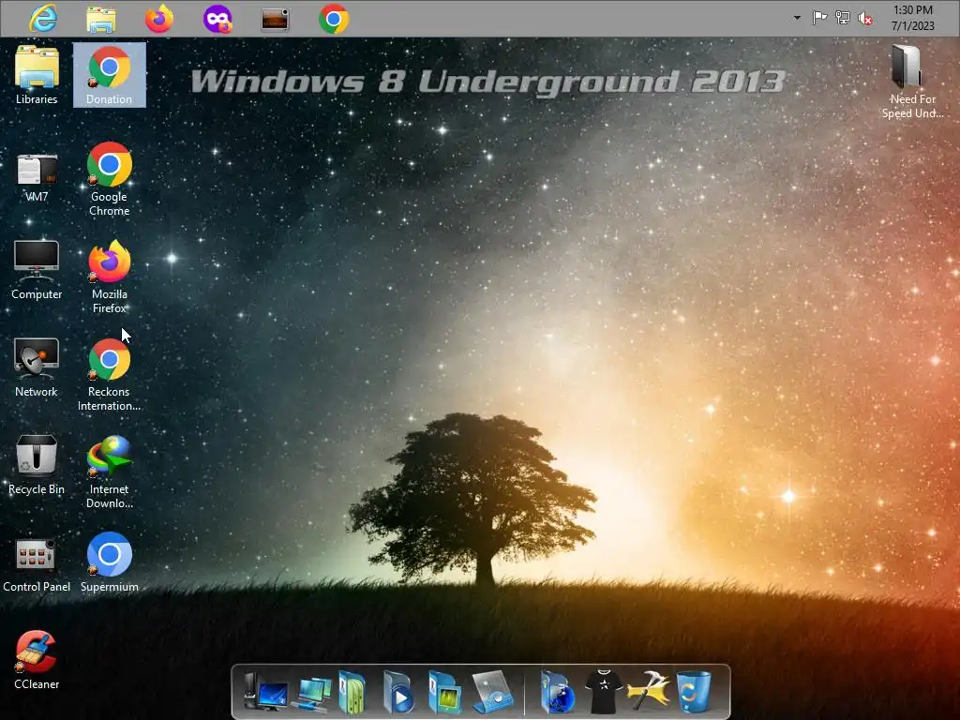Image resolution: width=960 pixels, height=720 pixels.
Task: Select the Reckons Internation... desktop shortcut
Action: [x=110, y=374]
